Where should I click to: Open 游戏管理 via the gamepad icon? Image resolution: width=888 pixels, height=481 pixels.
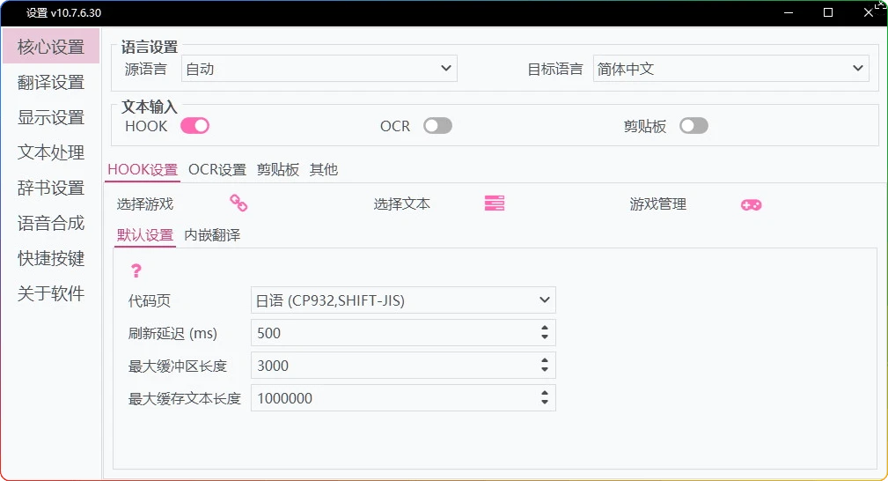(751, 204)
